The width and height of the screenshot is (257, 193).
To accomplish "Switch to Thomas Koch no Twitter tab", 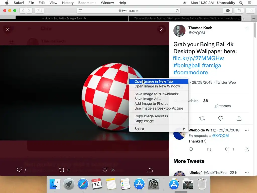I will click(x=189, y=18).
